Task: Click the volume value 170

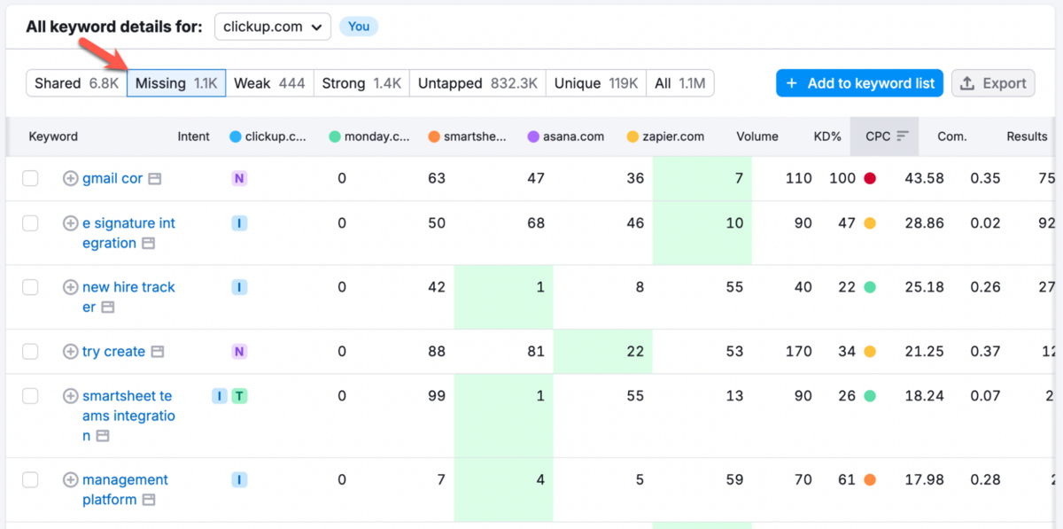Action: click(797, 352)
